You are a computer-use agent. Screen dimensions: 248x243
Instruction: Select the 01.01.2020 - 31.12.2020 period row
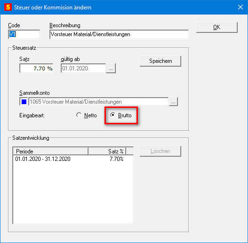tap(73, 159)
